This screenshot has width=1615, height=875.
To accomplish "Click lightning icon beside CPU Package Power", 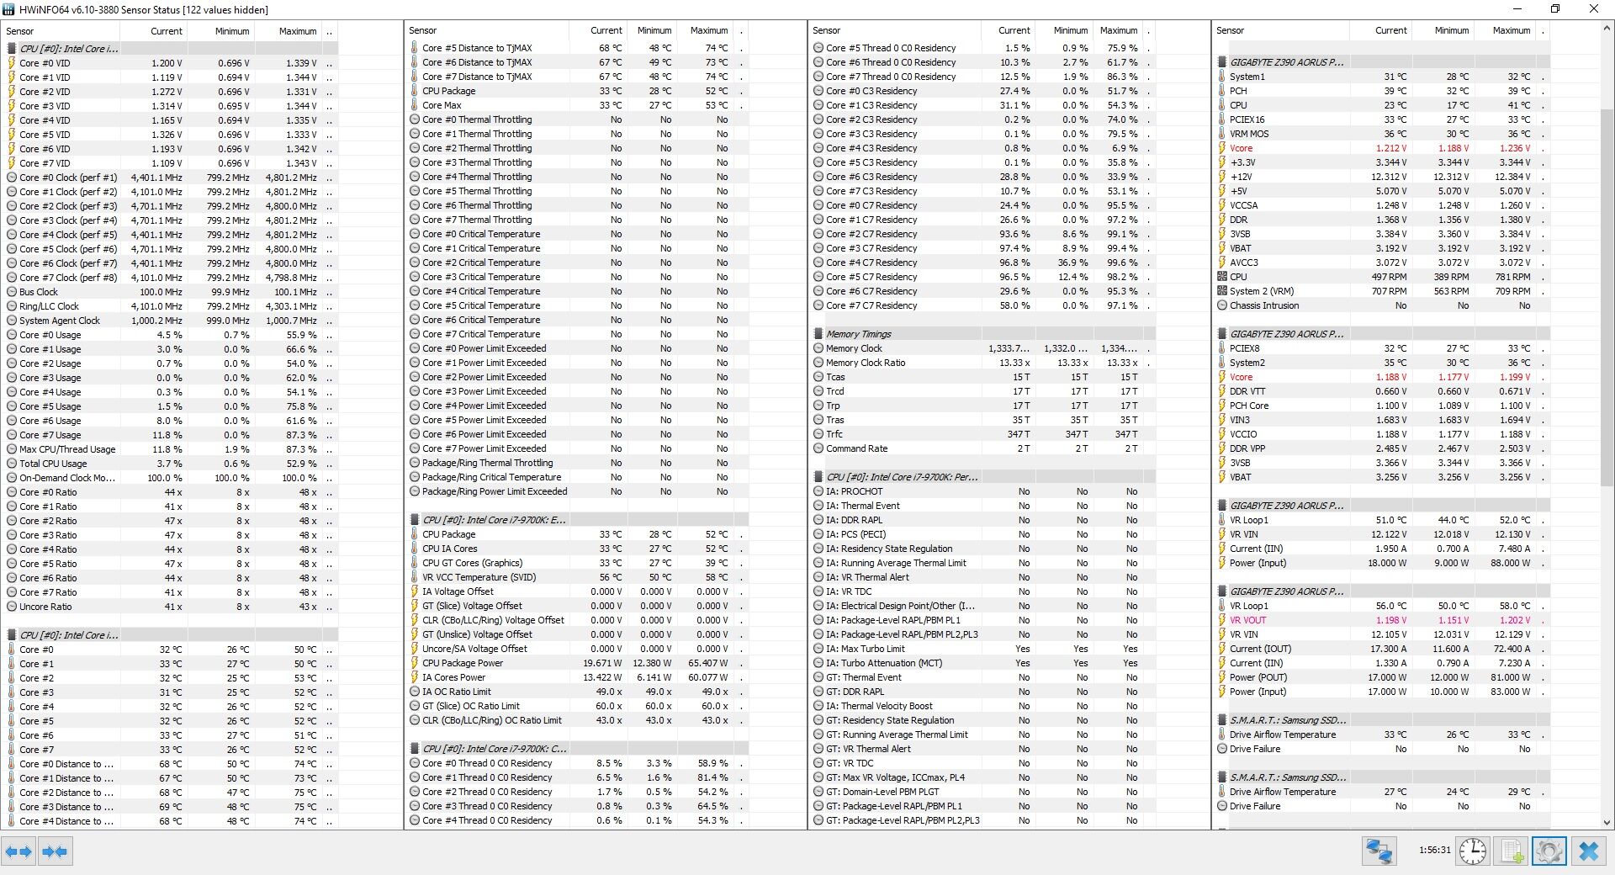I will click(415, 663).
